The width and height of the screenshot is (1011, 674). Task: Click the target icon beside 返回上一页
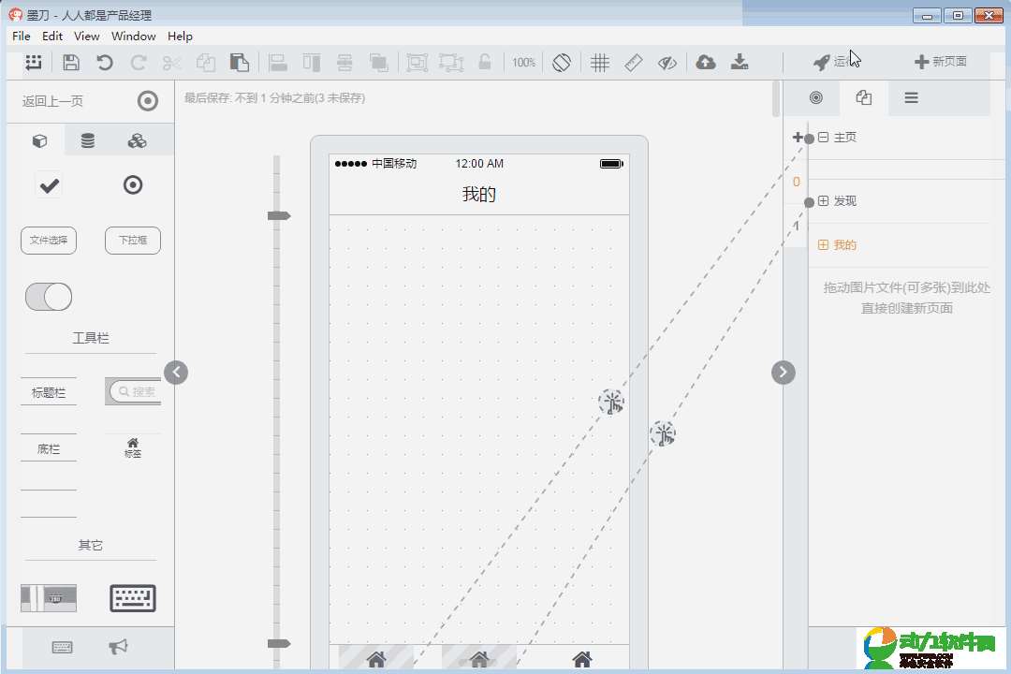coord(148,100)
